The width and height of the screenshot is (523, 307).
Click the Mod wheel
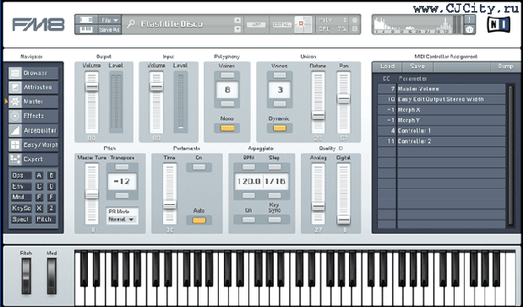52,276
